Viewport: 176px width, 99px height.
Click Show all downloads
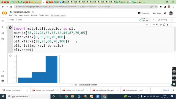point(166,90)
